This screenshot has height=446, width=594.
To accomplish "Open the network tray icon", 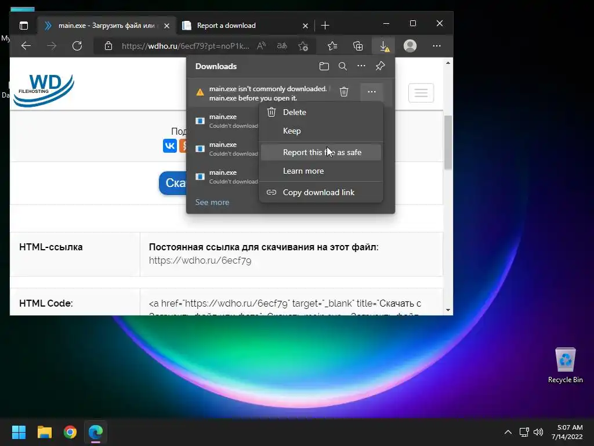I will [524, 432].
